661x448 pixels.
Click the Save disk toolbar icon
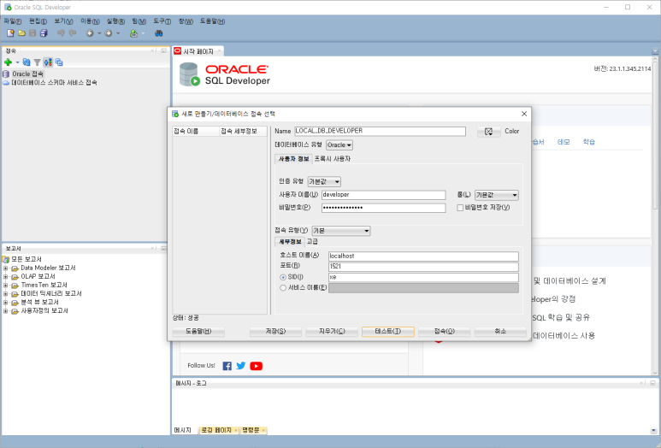tap(32, 32)
